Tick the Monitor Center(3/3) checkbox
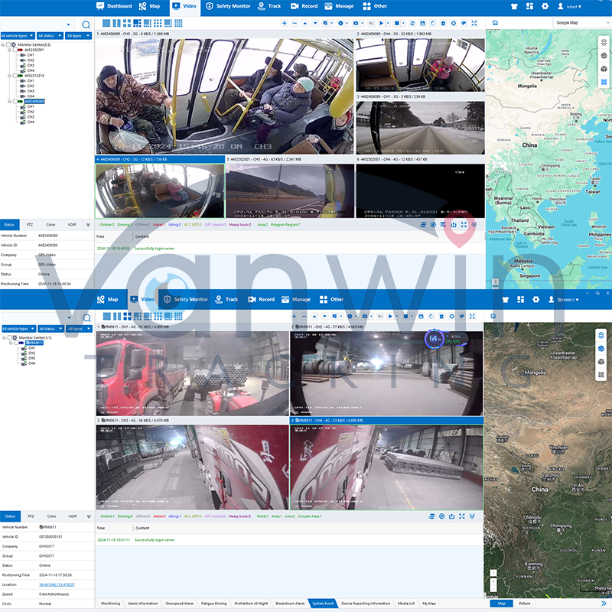 click(10, 44)
